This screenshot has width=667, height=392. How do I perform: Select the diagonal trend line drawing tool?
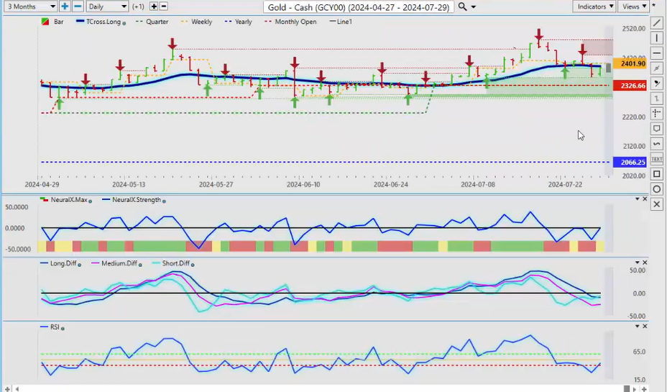pyautogui.click(x=656, y=23)
